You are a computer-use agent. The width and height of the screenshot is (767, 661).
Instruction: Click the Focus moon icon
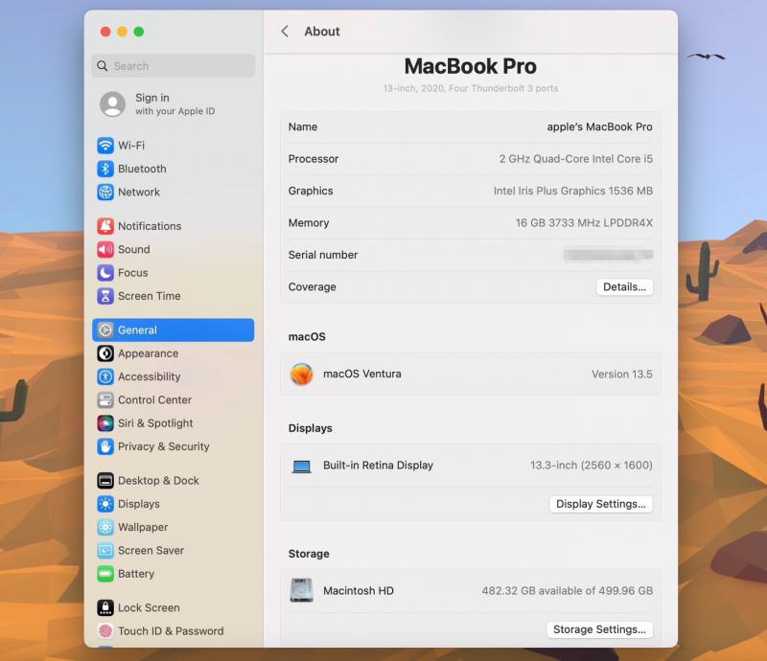click(105, 273)
